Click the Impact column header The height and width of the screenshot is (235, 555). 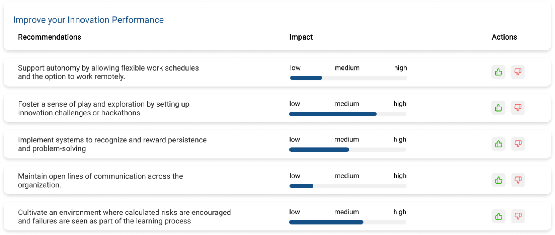click(301, 37)
